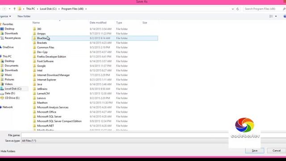This screenshot has height=161, width=286.
Task: Select the Lenovo folder name
Action: 42,98
